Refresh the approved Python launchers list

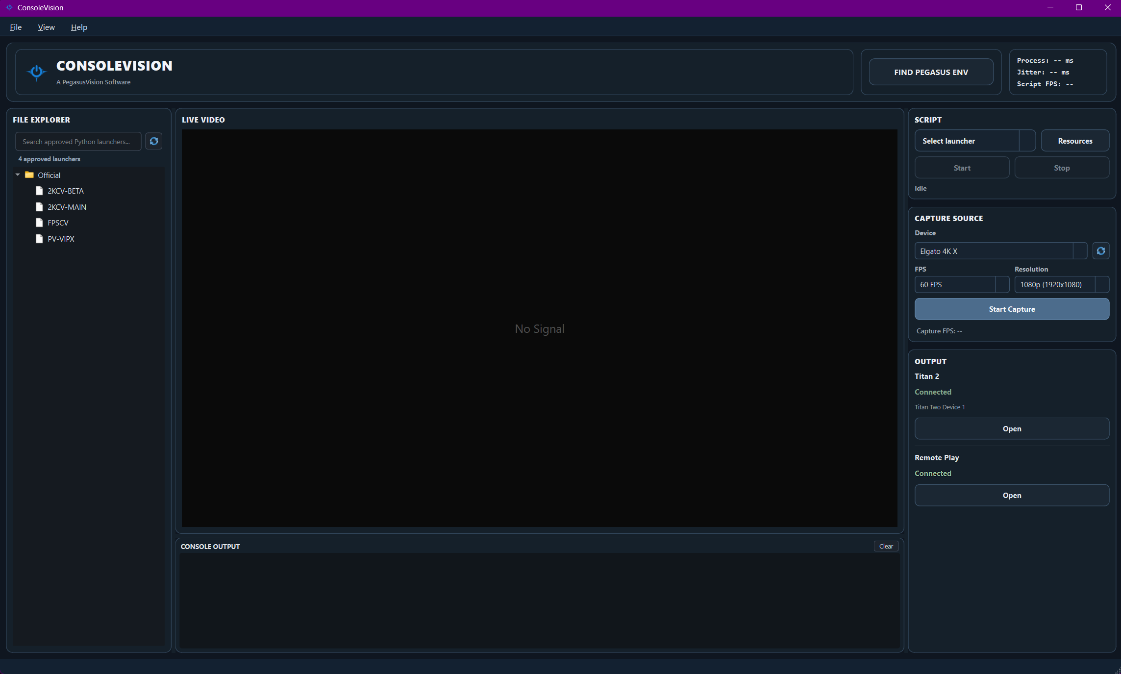pyautogui.click(x=153, y=141)
